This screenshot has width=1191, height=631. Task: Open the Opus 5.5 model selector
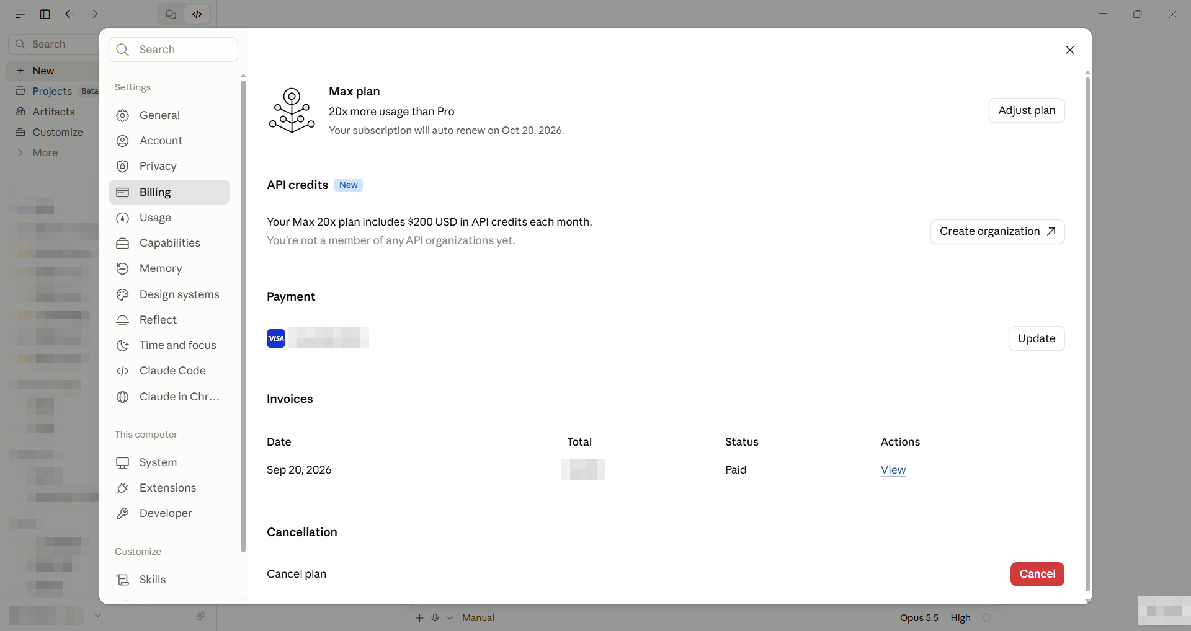click(919, 618)
